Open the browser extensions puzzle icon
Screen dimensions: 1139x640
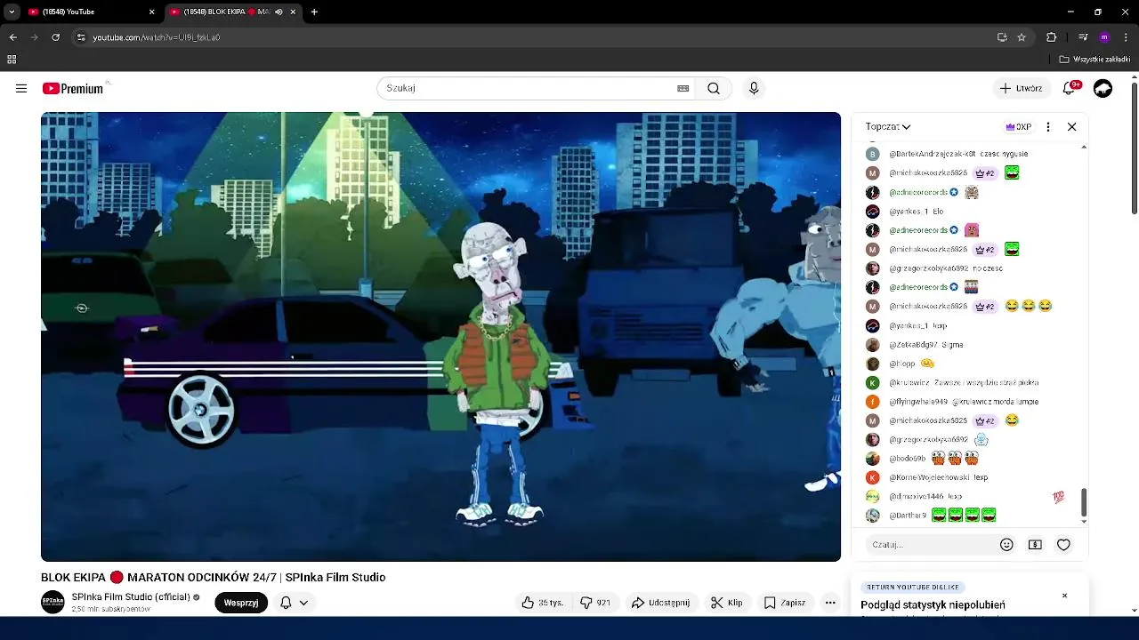point(1051,37)
